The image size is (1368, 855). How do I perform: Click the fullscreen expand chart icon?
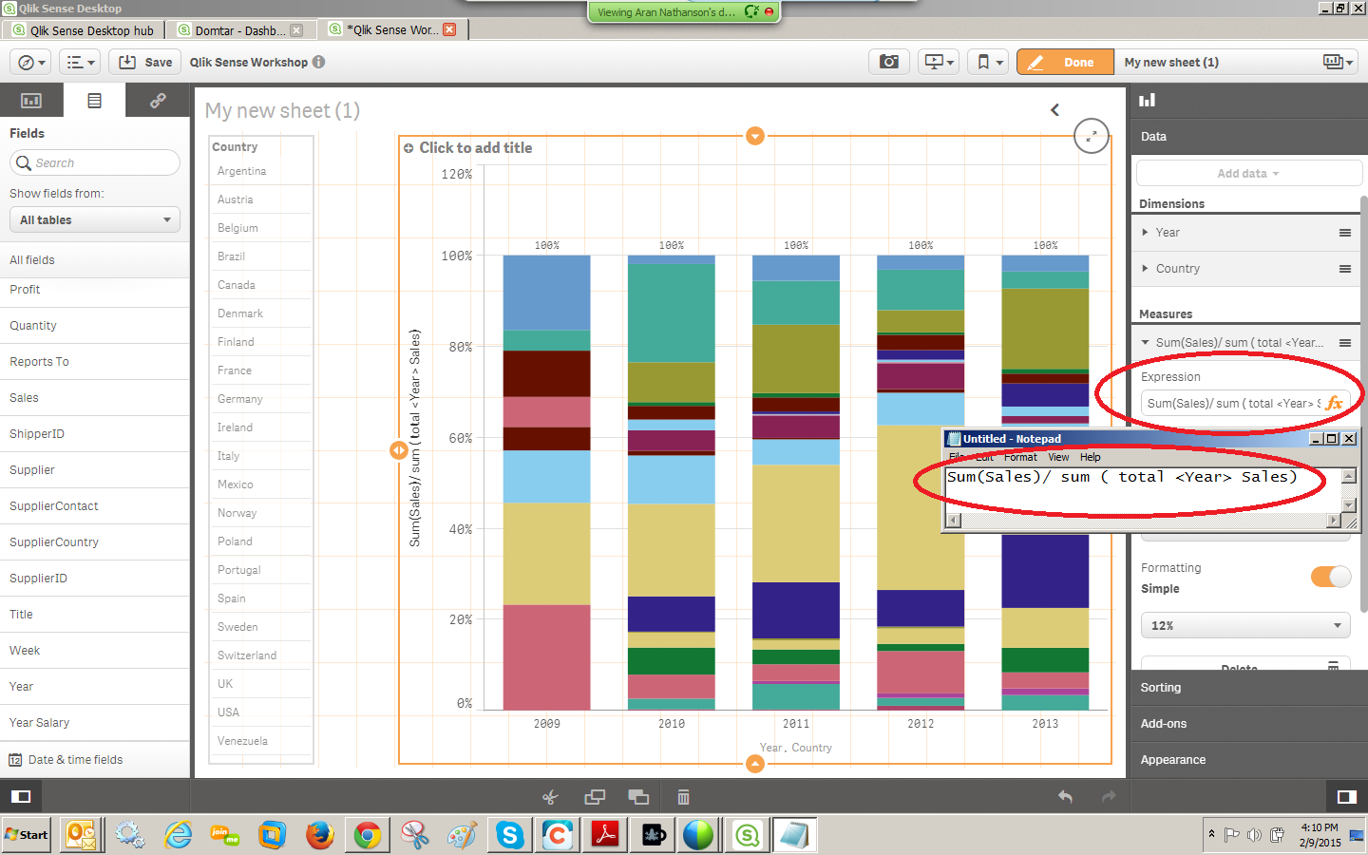click(x=1091, y=137)
